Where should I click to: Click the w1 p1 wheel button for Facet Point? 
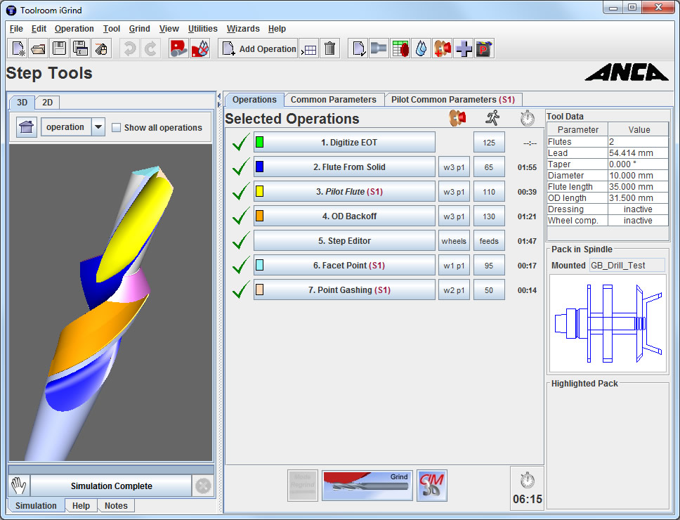point(454,266)
